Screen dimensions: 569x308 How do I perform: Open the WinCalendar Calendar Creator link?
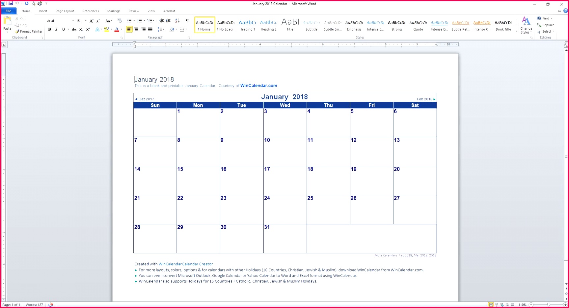point(186,264)
